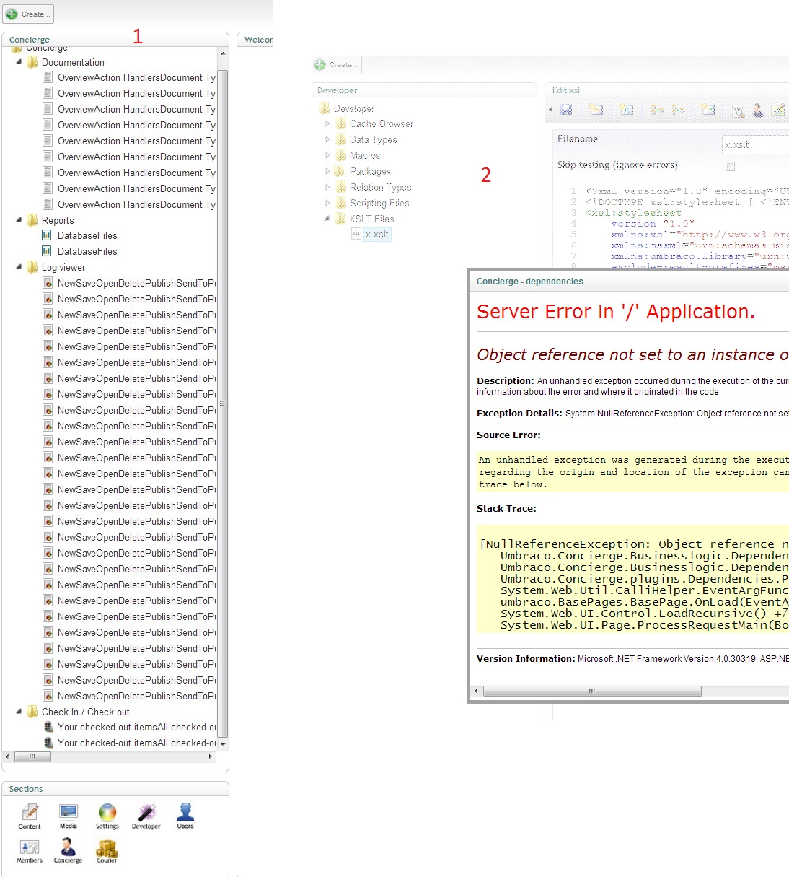Click the XSLT Files folder icon
Screen dimensions: 789x877
(x=341, y=219)
